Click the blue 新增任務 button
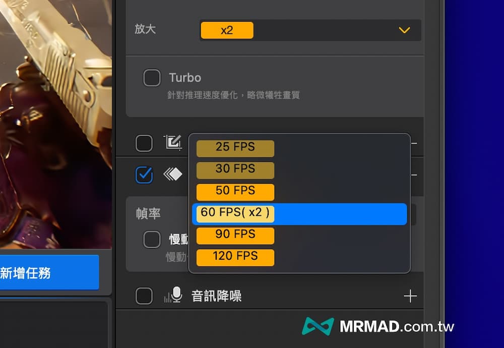 (x=49, y=273)
